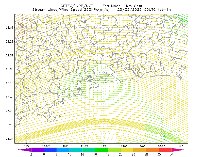Click the longitude label 43.5W
Viewport: 203px width, 157px height.
click(x=123, y=146)
